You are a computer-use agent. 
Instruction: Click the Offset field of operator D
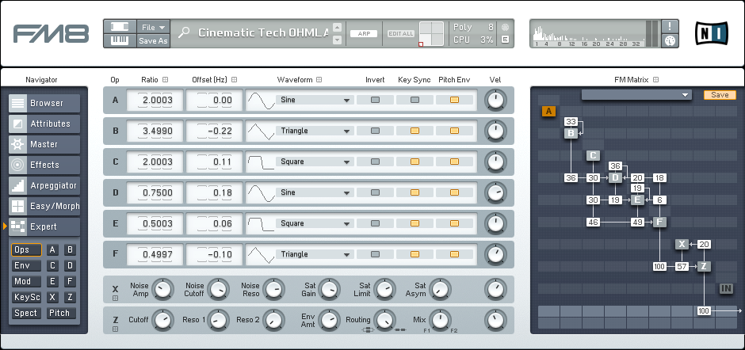(214, 192)
